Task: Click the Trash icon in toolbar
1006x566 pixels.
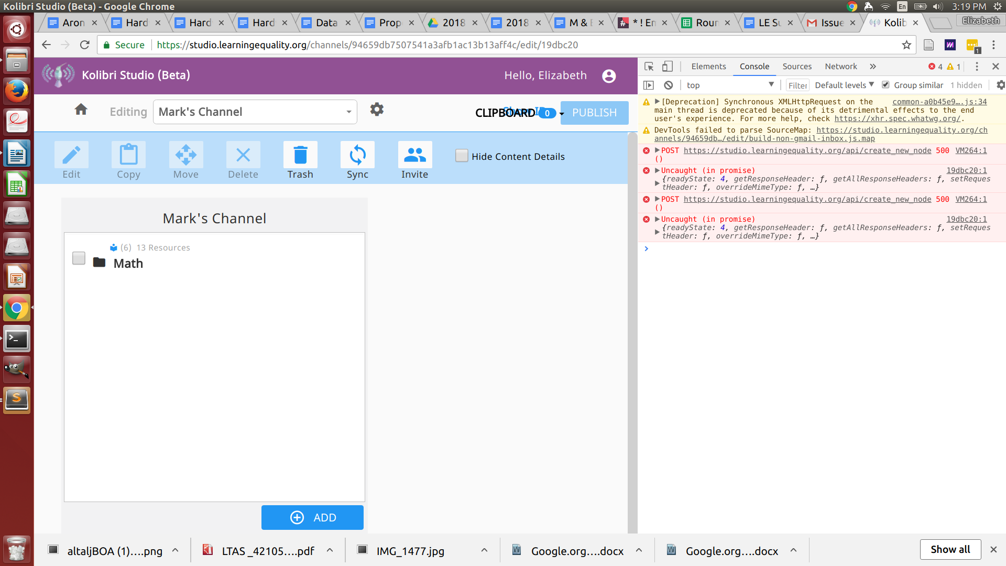Action: (x=300, y=155)
